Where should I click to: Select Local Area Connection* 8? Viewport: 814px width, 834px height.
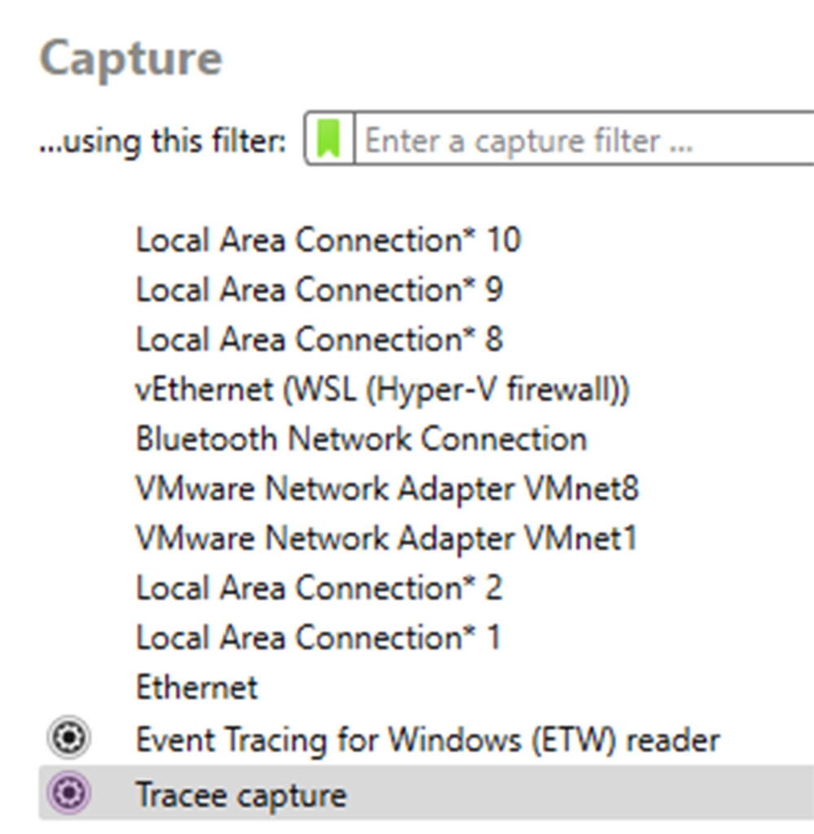[x=322, y=340]
